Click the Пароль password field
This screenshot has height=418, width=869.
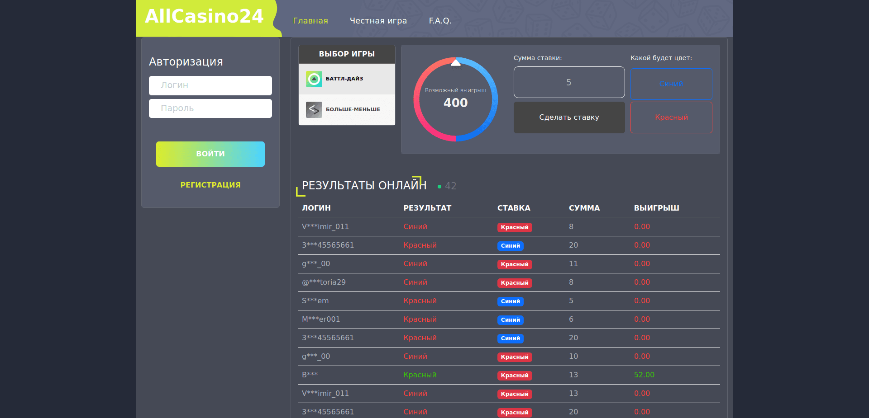pyautogui.click(x=210, y=108)
